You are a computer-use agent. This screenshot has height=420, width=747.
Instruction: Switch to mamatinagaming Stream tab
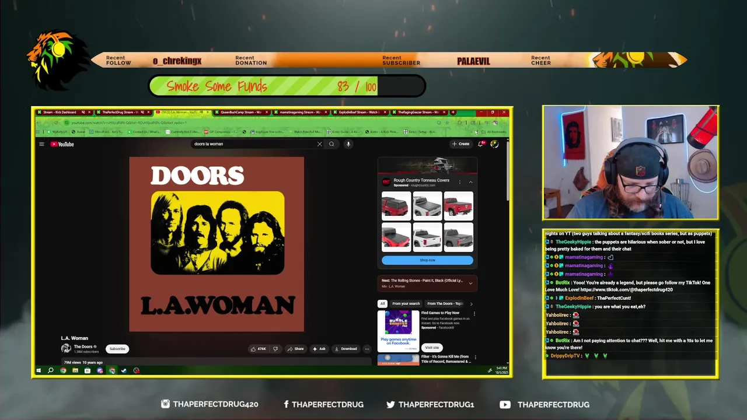300,112
